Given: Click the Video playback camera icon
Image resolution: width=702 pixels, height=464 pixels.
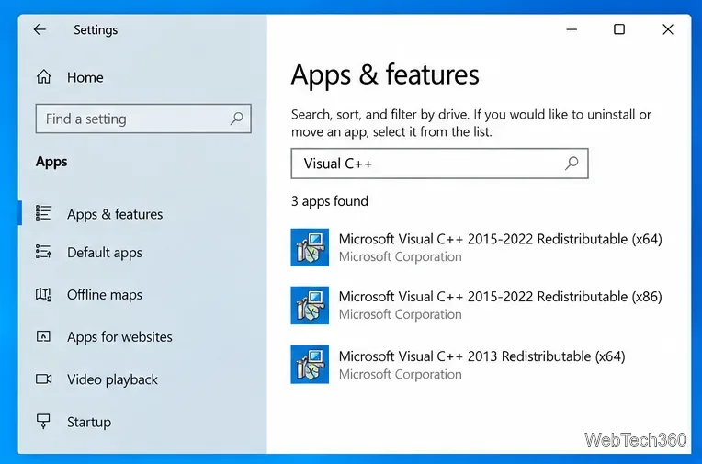Looking at the screenshot, I should tap(43, 379).
